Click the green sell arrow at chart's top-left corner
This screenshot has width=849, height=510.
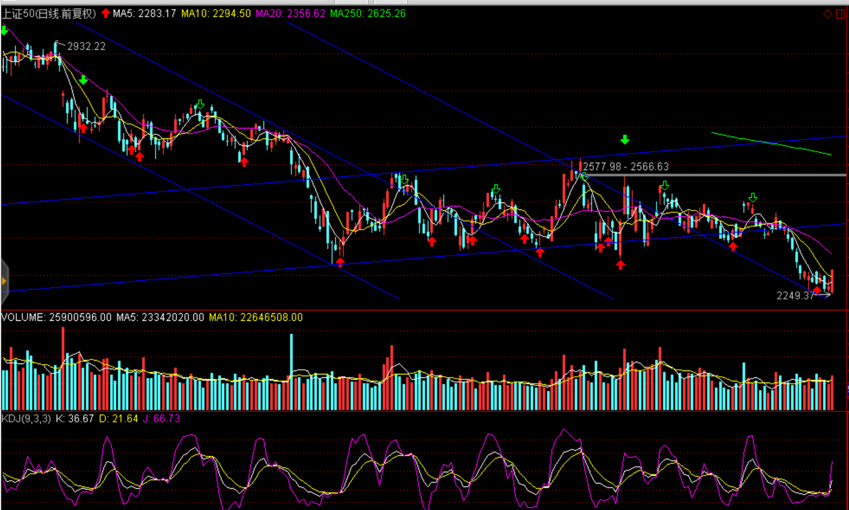tap(5, 31)
